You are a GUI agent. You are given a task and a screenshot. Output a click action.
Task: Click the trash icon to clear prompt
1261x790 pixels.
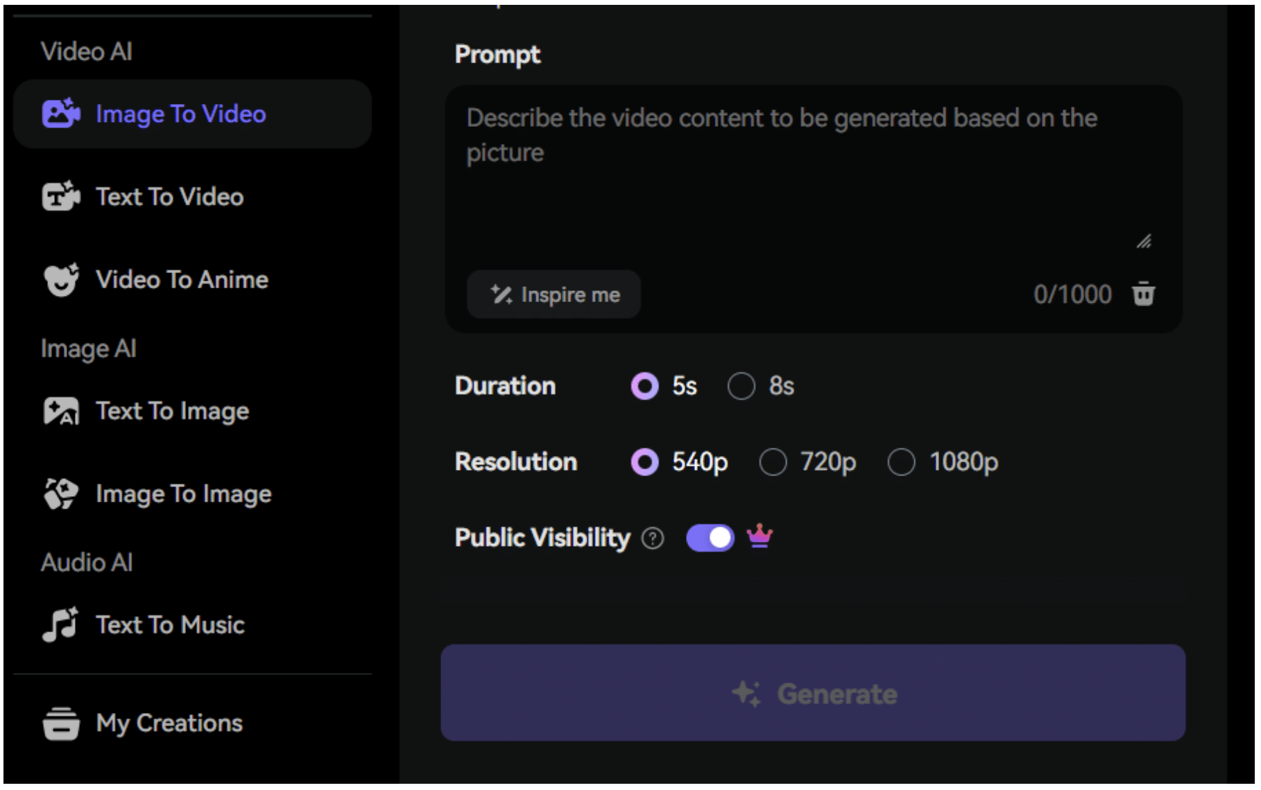pyautogui.click(x=1143, y=294)
